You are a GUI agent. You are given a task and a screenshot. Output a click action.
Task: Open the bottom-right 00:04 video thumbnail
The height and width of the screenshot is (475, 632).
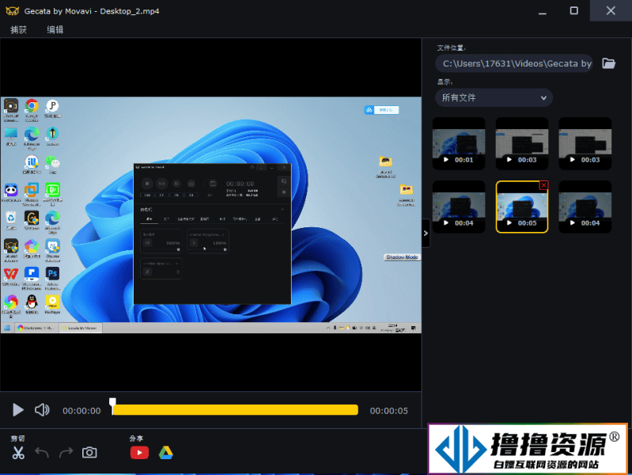tap(585, 207)
